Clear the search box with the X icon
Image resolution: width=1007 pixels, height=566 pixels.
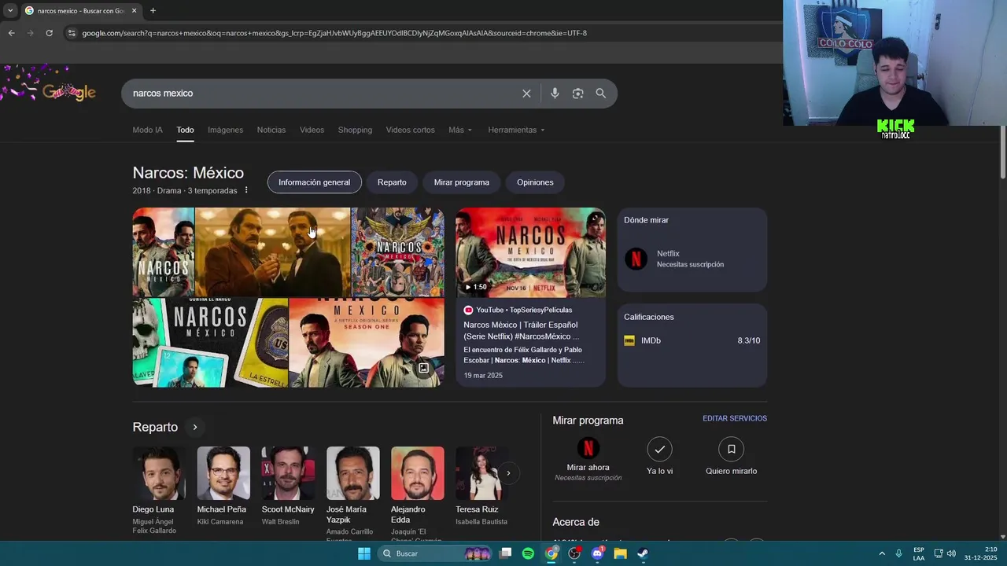pyautogui.click(x=526, y=94)
